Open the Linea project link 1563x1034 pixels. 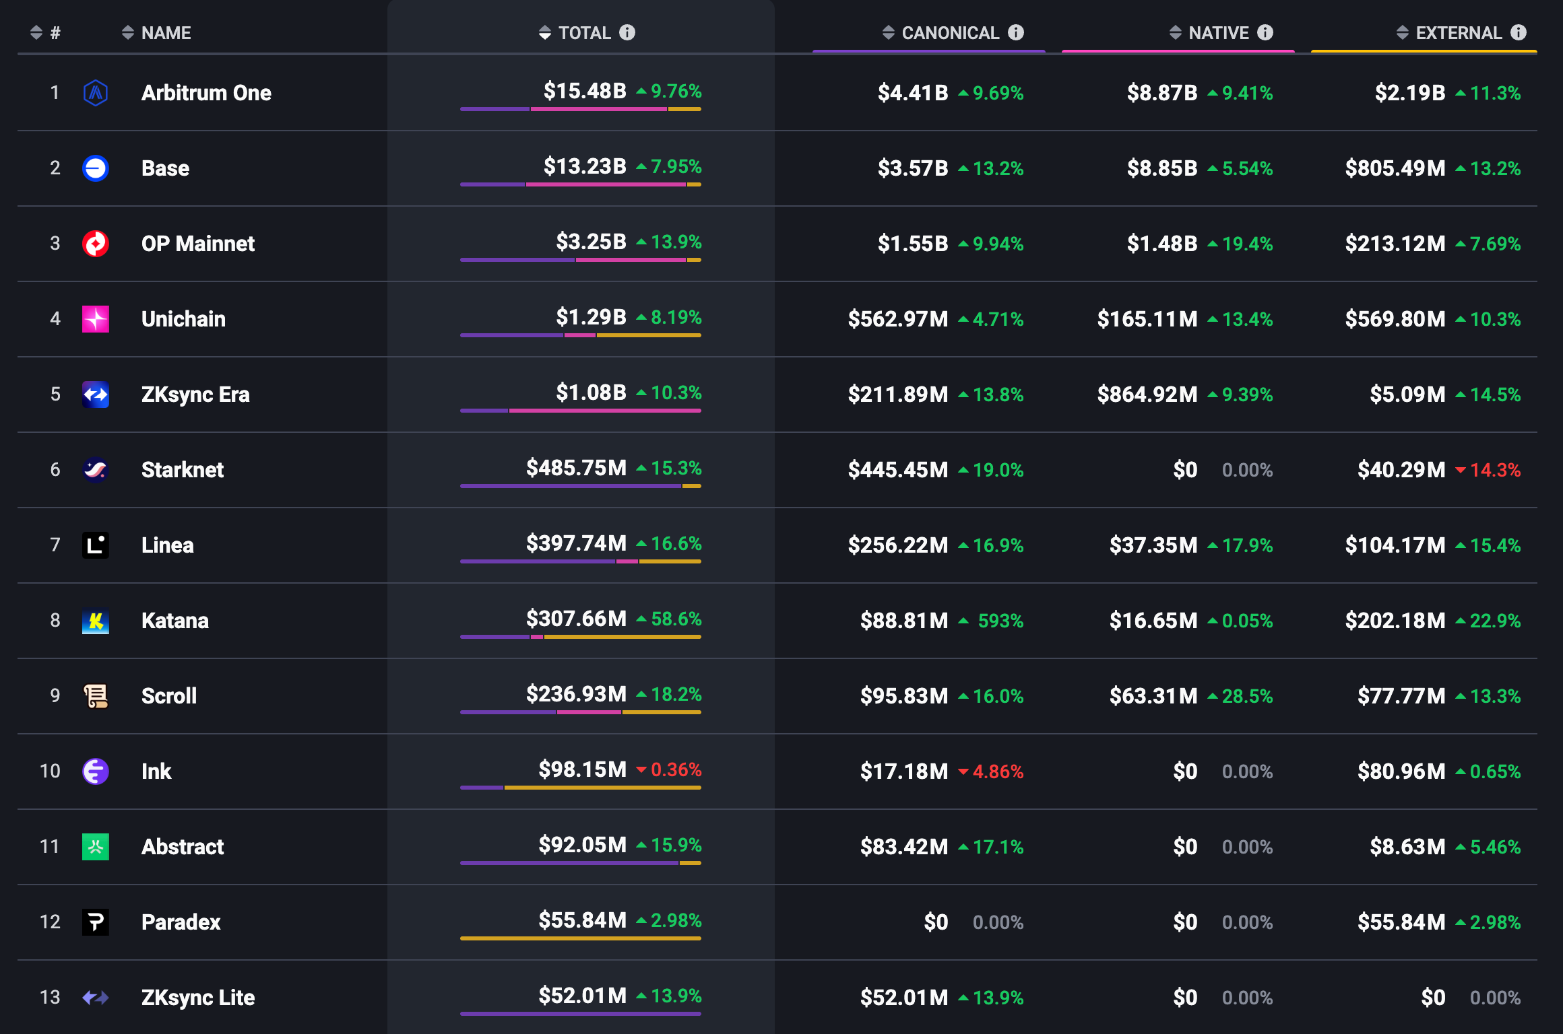tap(167, 545)
